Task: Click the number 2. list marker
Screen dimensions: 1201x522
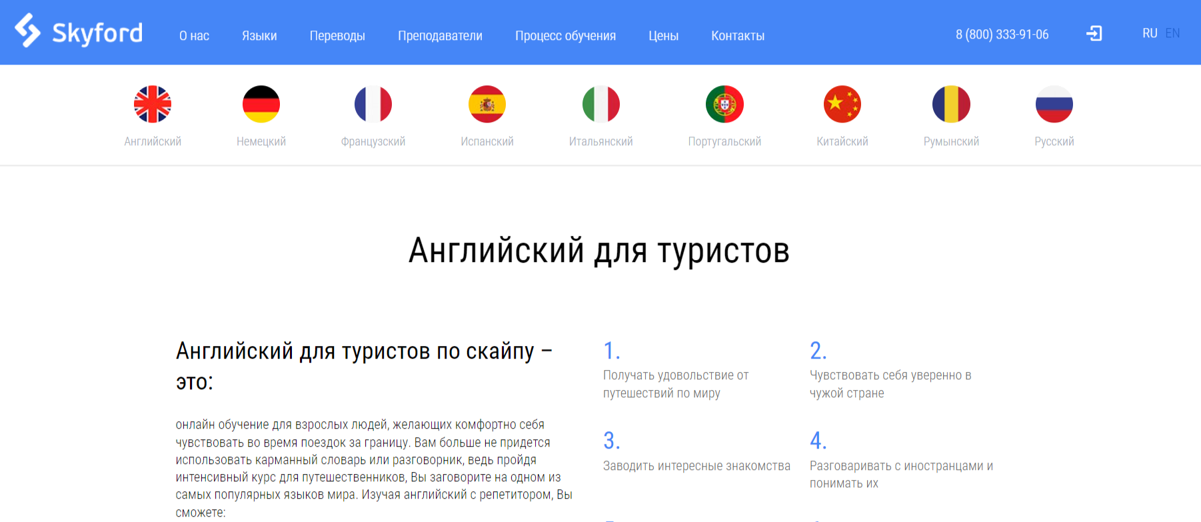Action: point(818,351)
